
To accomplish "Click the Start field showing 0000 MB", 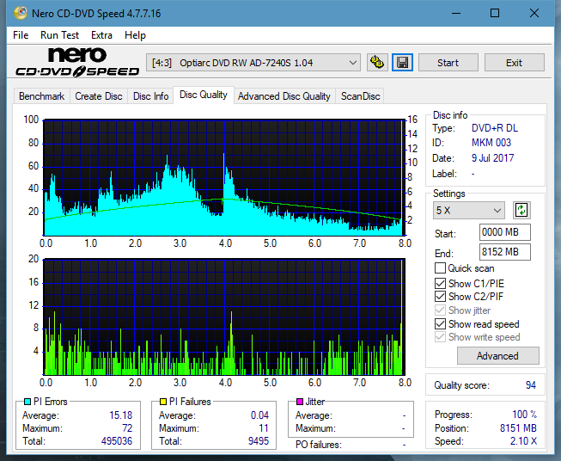I will pos(504,232).
